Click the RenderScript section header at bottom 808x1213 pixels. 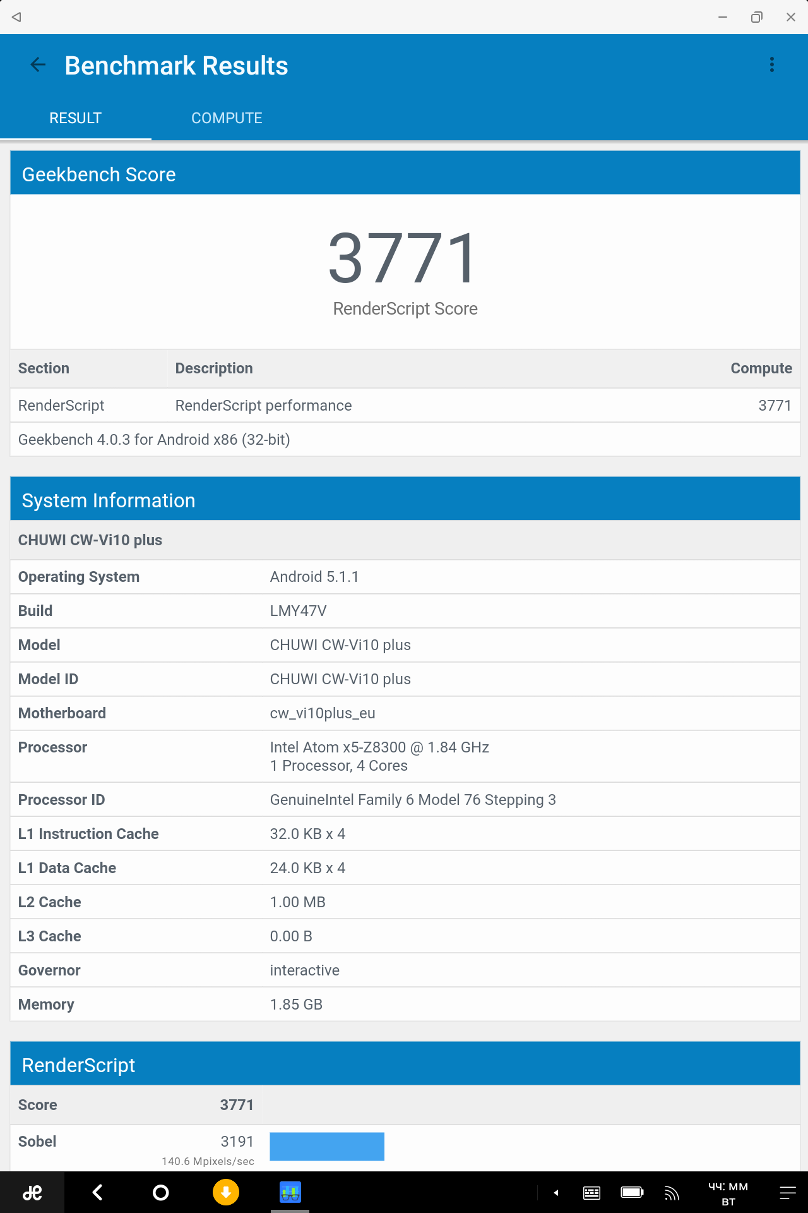coord(405,1064)
